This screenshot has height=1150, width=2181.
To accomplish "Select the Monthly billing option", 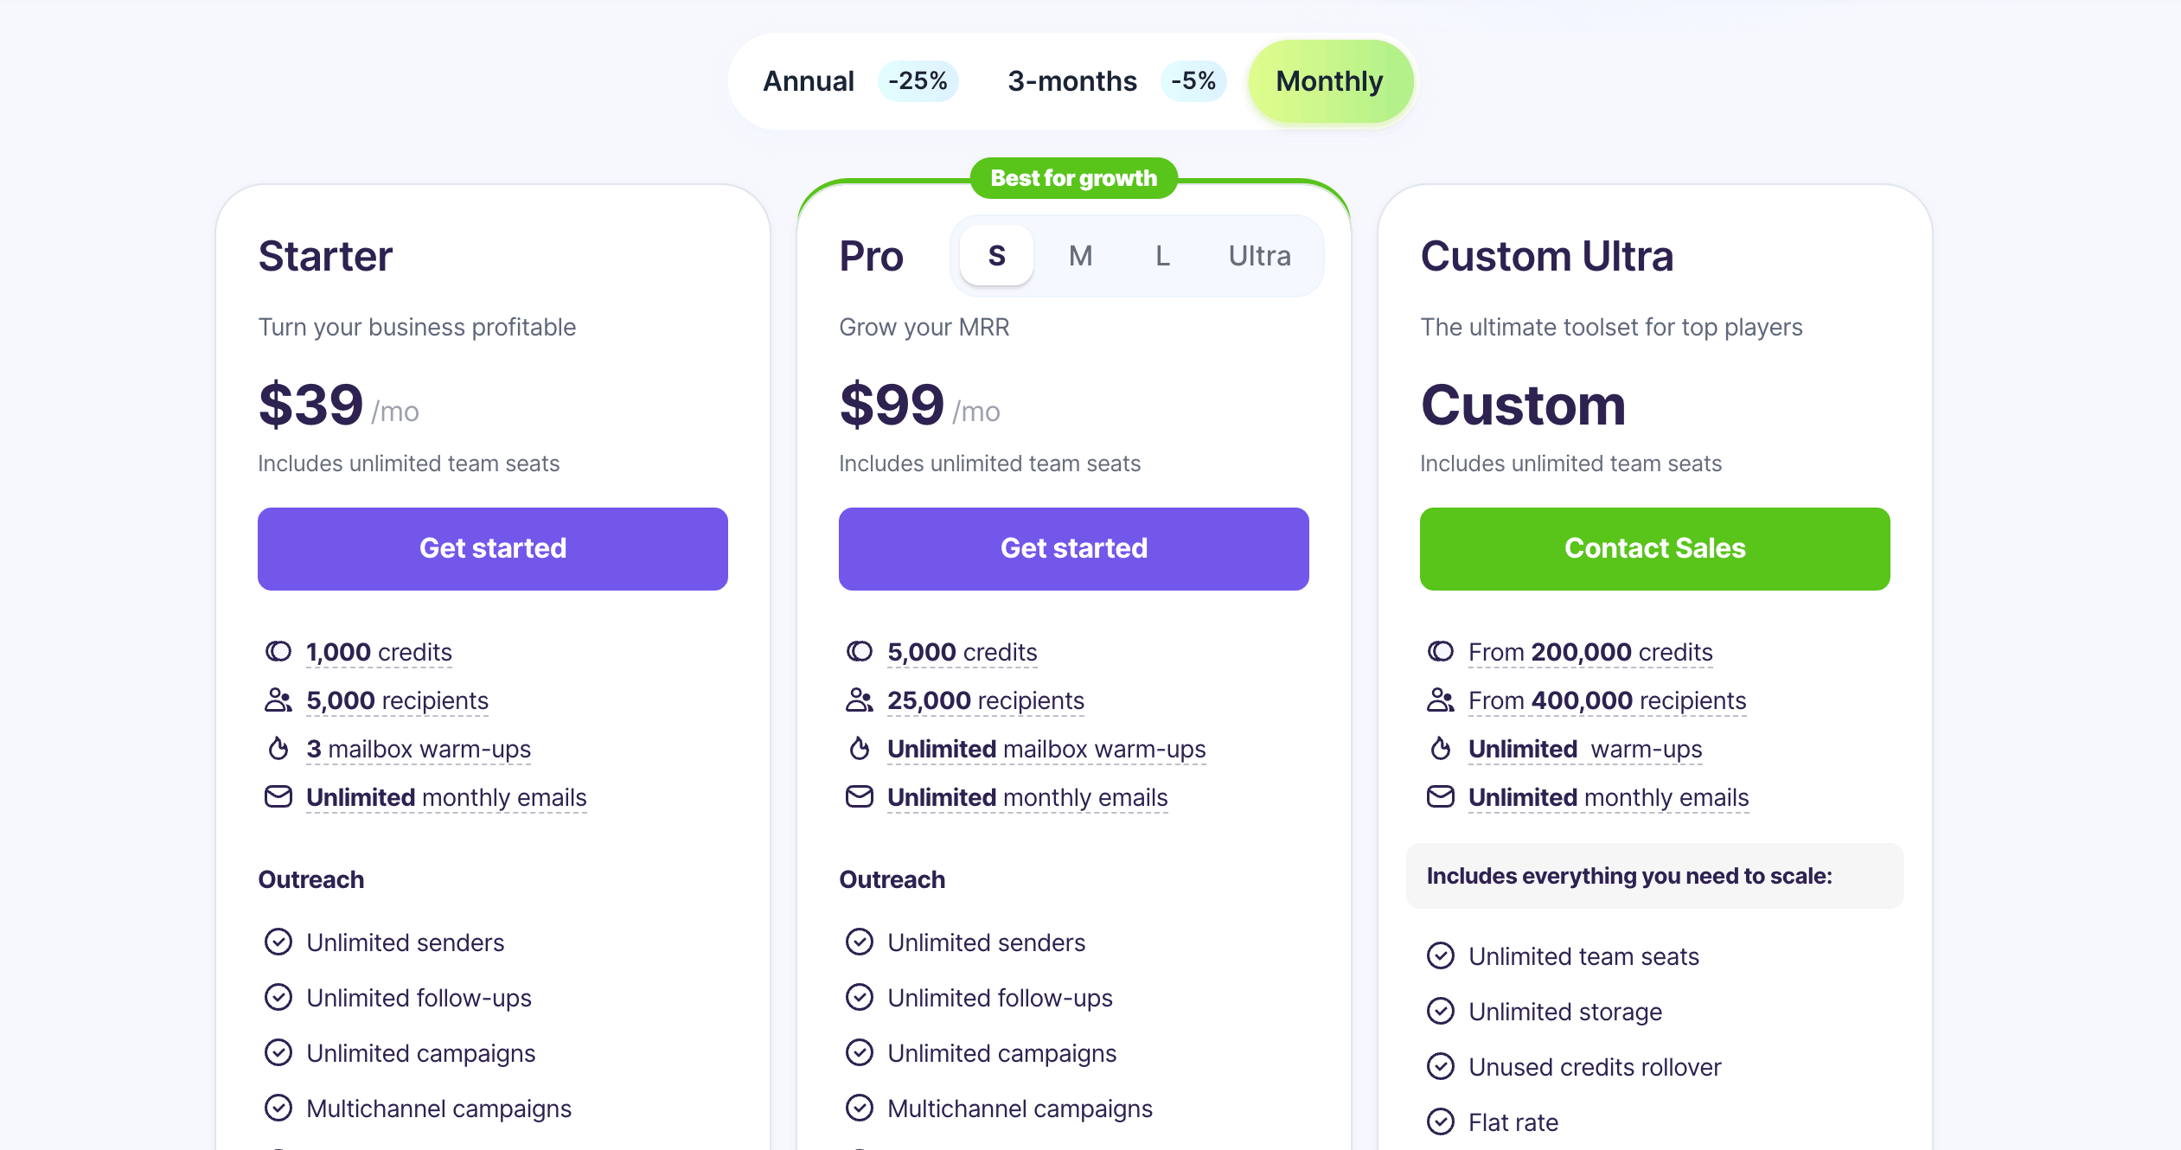I will point(1329,80).
